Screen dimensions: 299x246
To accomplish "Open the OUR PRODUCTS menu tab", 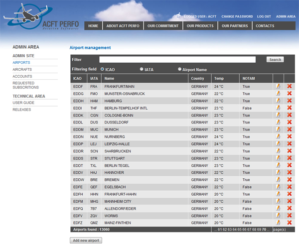I will pyautogui.click(x=200, y=26).
